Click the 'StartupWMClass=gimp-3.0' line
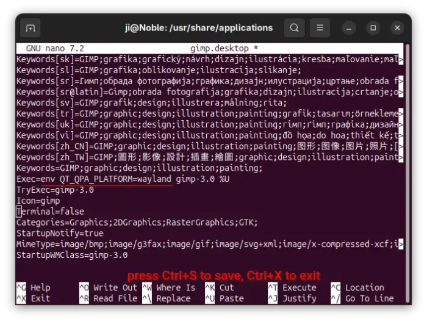 (72, 256)
